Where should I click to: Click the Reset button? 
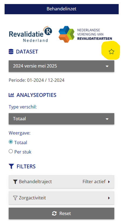point(61,214)
